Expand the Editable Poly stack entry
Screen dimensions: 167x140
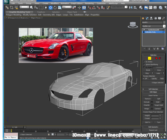pos(144,32)
